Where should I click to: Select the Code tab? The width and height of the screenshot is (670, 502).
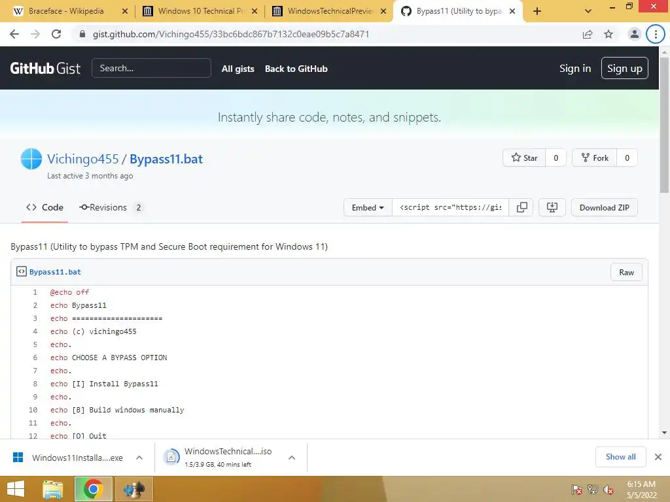coord(45,207)
